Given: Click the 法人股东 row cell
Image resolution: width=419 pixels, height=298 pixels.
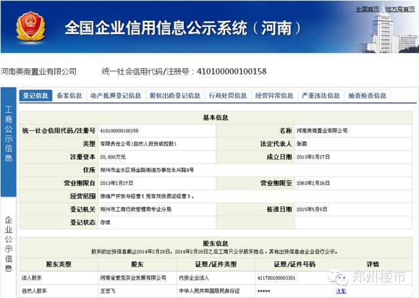Looking at the screenshot, I should point(31,278).
